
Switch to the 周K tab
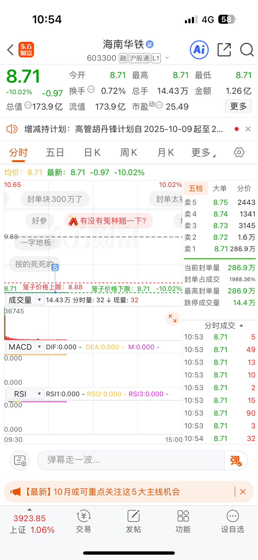[129, 153]
